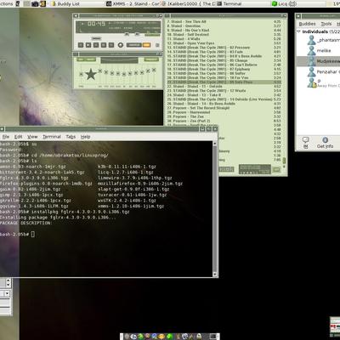The image size is (340, 340).
Task: Click the playlist list options button at bottom right
Action: click(x=276, y=169)
